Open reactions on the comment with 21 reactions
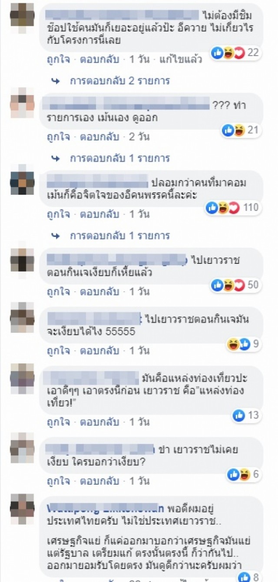This screenshot has width=278, height=582. 240,130
